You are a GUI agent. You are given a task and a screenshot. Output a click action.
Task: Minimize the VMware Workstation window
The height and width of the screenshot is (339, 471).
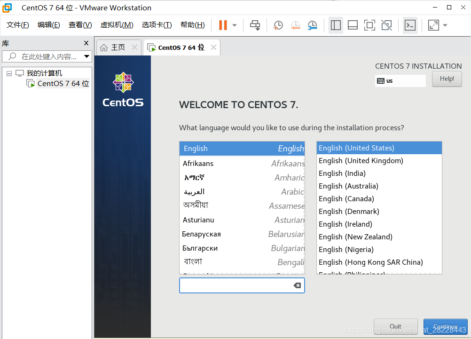click(435, 8)
